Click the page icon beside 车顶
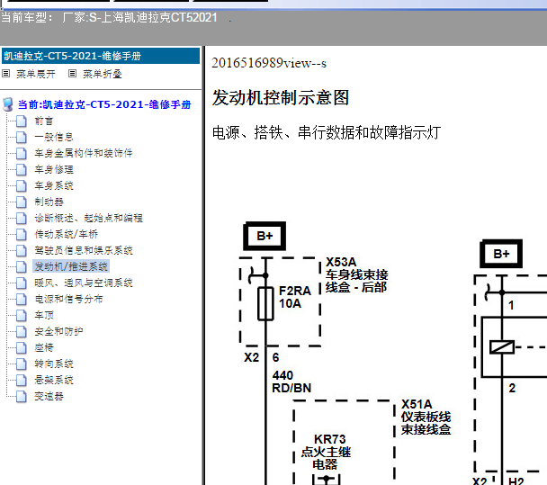Viewport: 547px width, 485px height. [x=22, y=315]
